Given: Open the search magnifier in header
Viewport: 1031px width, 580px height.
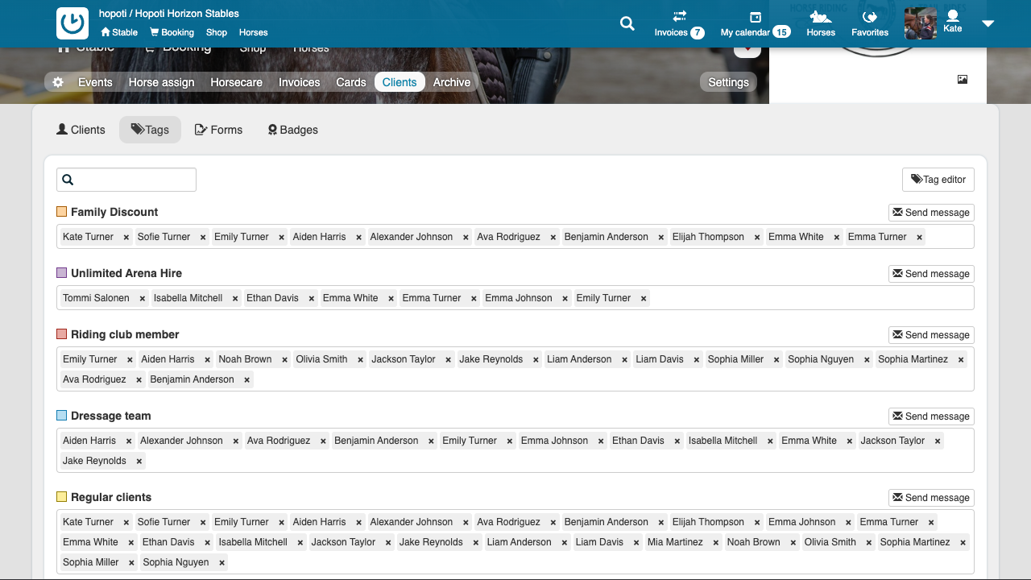Looking at the screenshot, I should [627, 23].
